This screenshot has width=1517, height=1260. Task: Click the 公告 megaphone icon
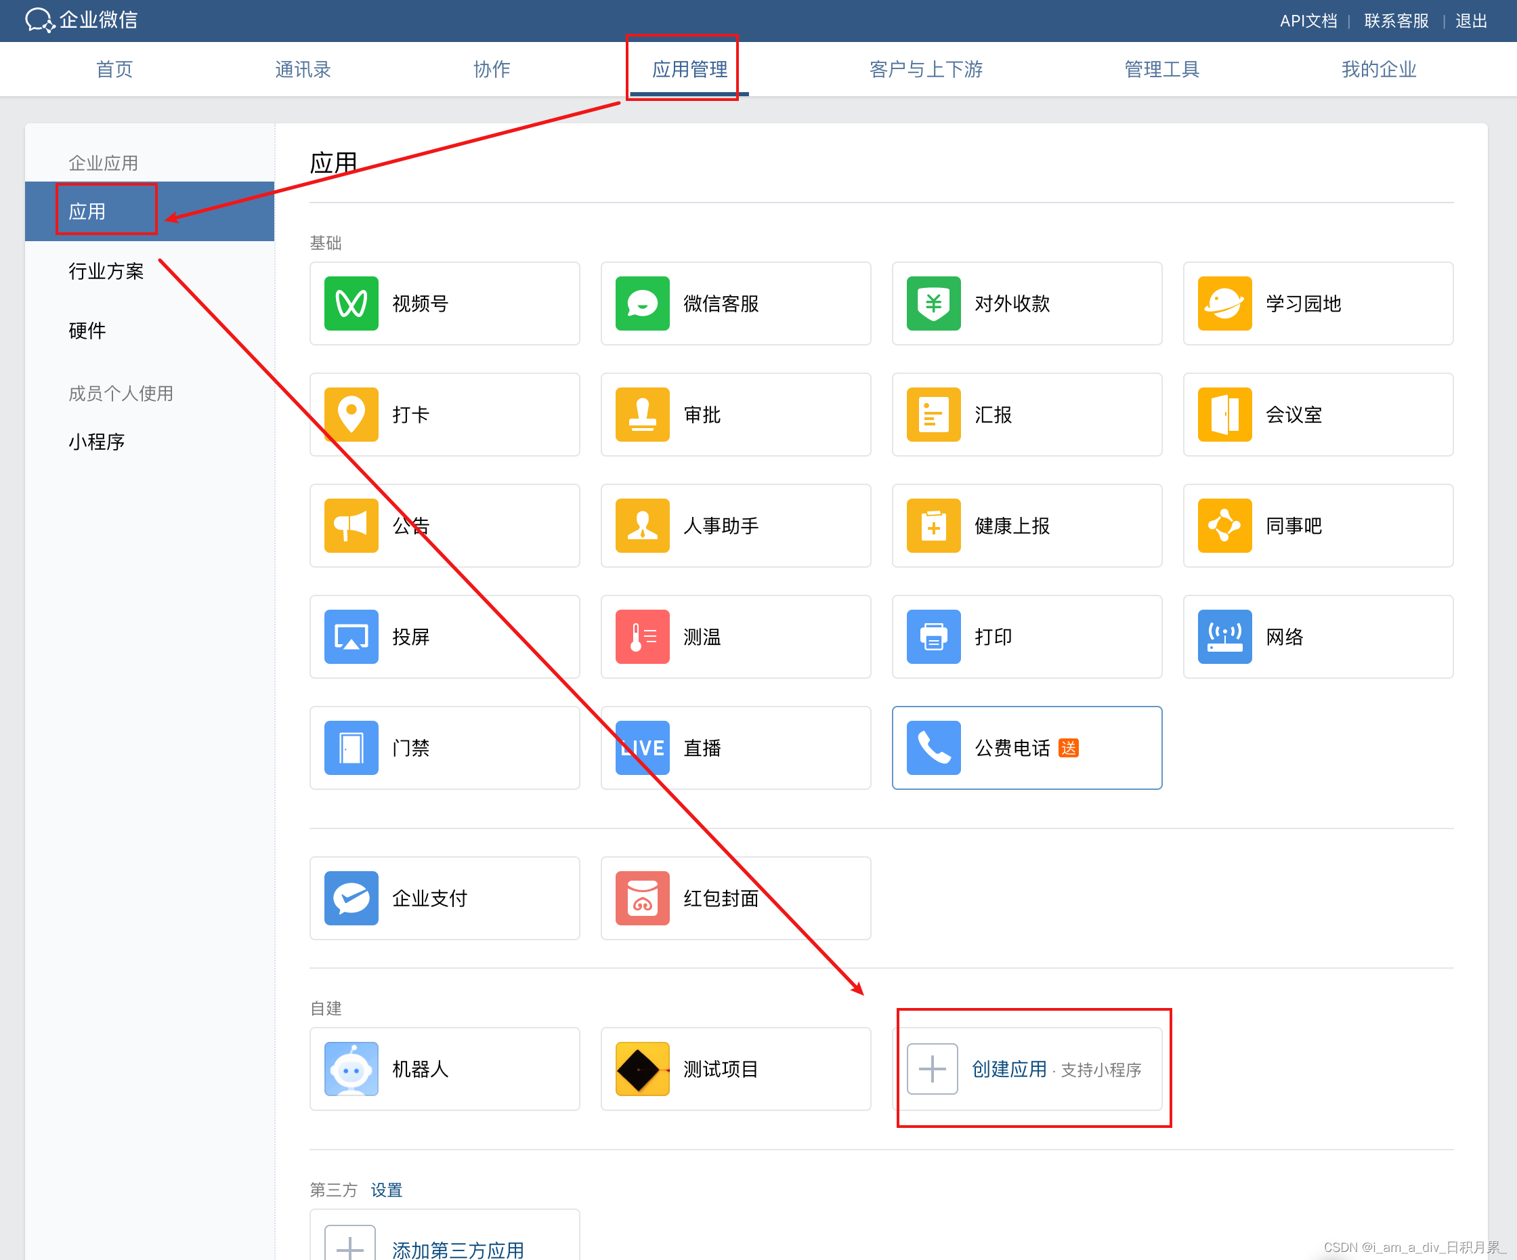click(351, 526)
